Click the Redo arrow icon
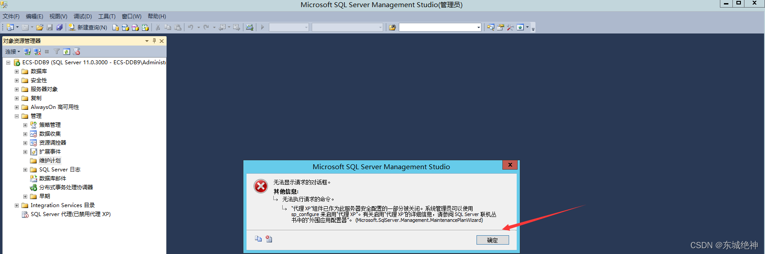Image resolution: width=765 pixels, height=254 pixels. coord(206,27)
